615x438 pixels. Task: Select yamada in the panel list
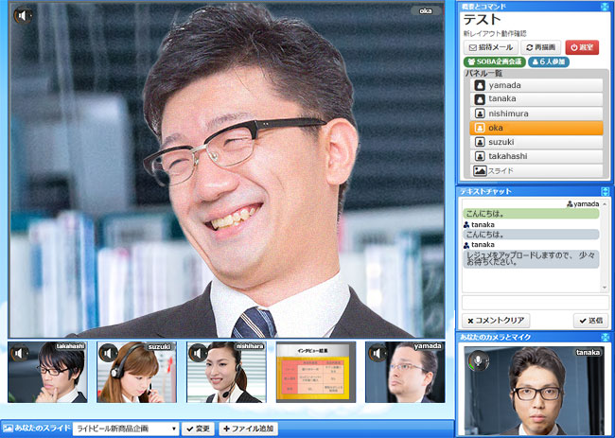point(536,85)
